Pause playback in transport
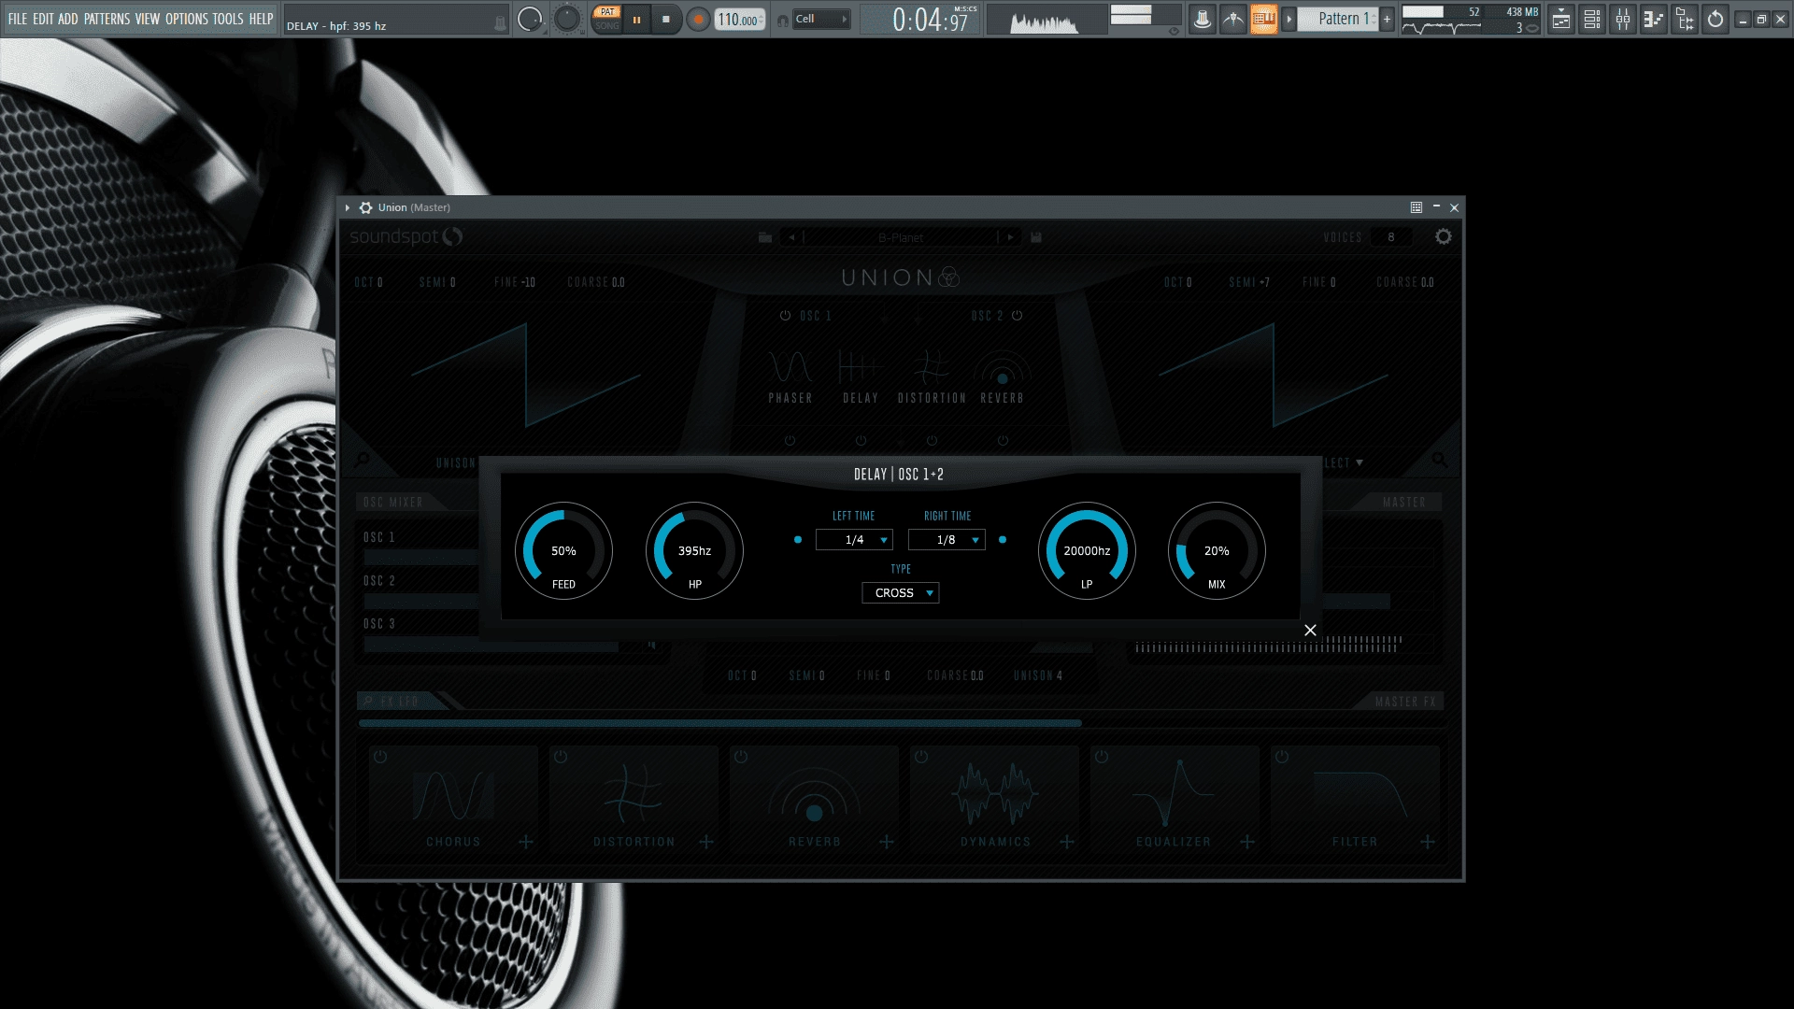 coord(637,19)
